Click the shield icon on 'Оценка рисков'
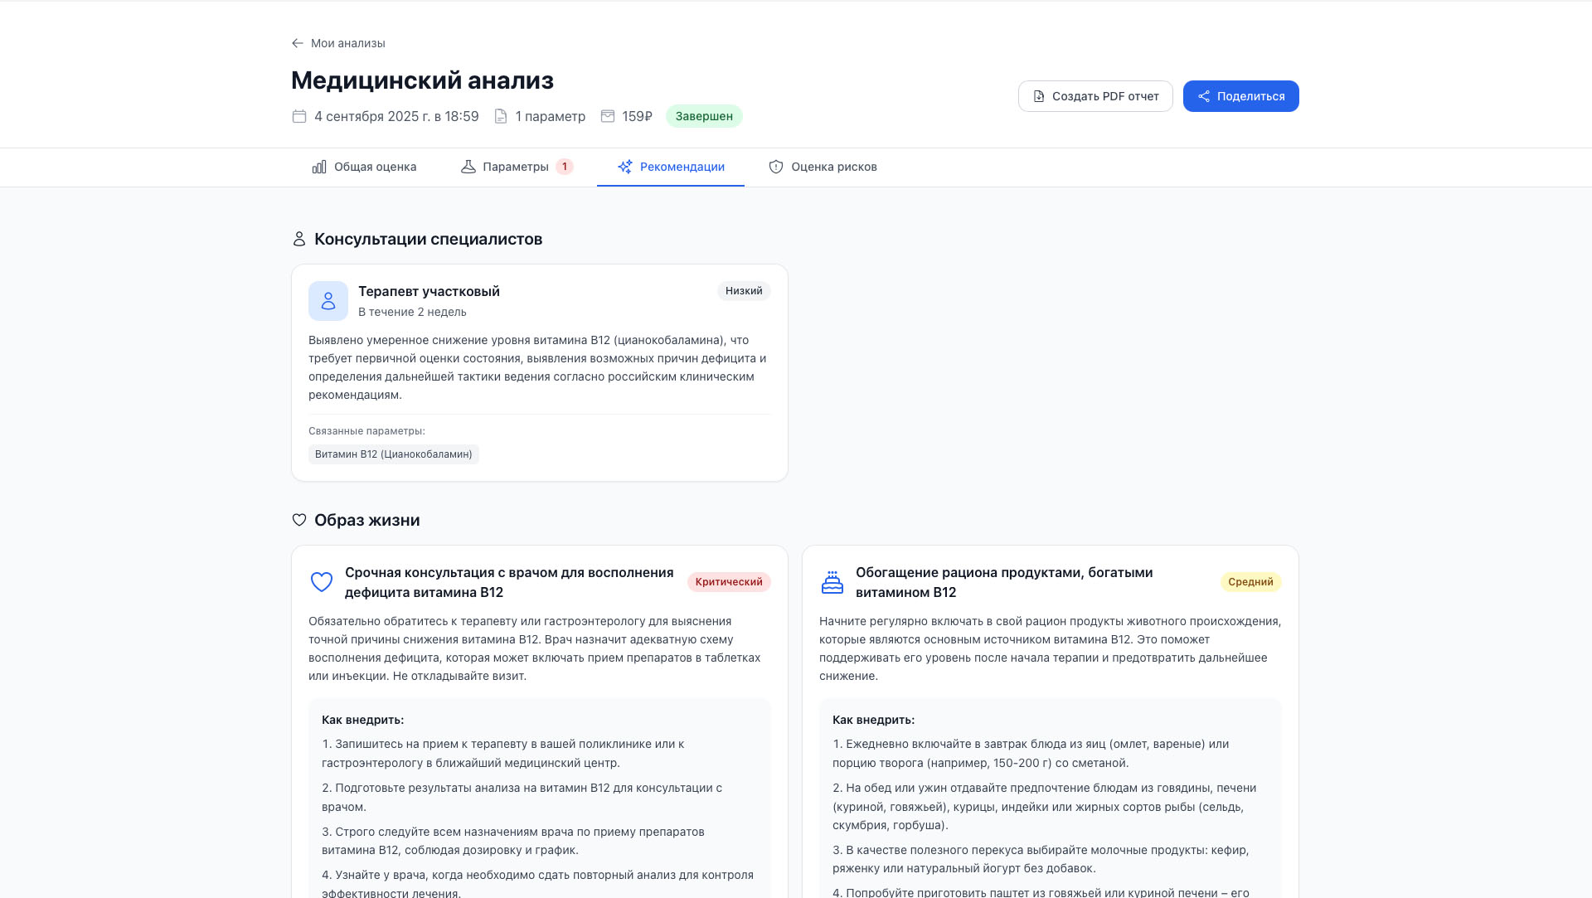 pyautogui.click(x=776, y=167)
